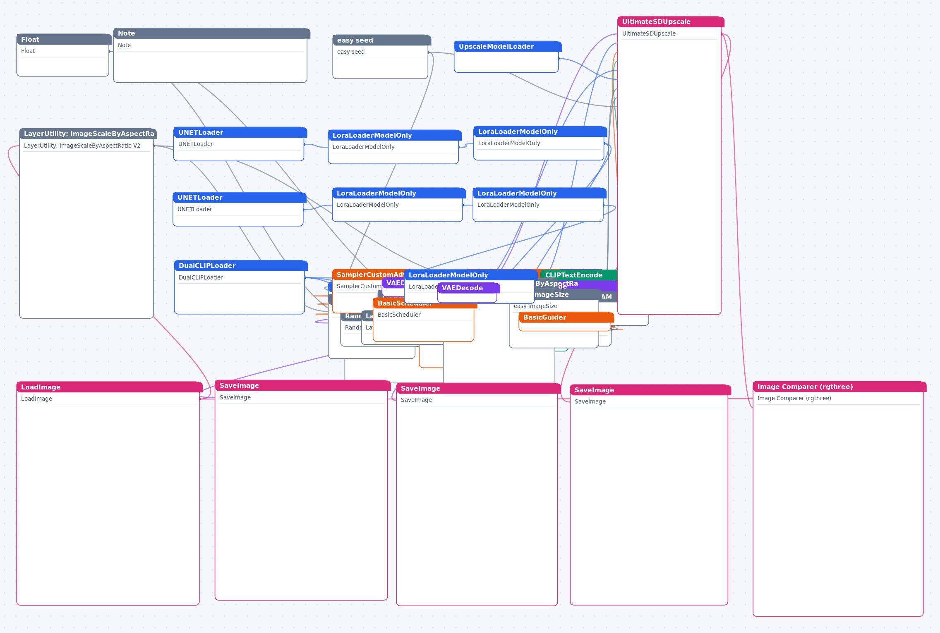The height and width of the screenshot is (633, 940).
Task: Select Image Comparer (rgthree) node header
Action: [839, 387]
